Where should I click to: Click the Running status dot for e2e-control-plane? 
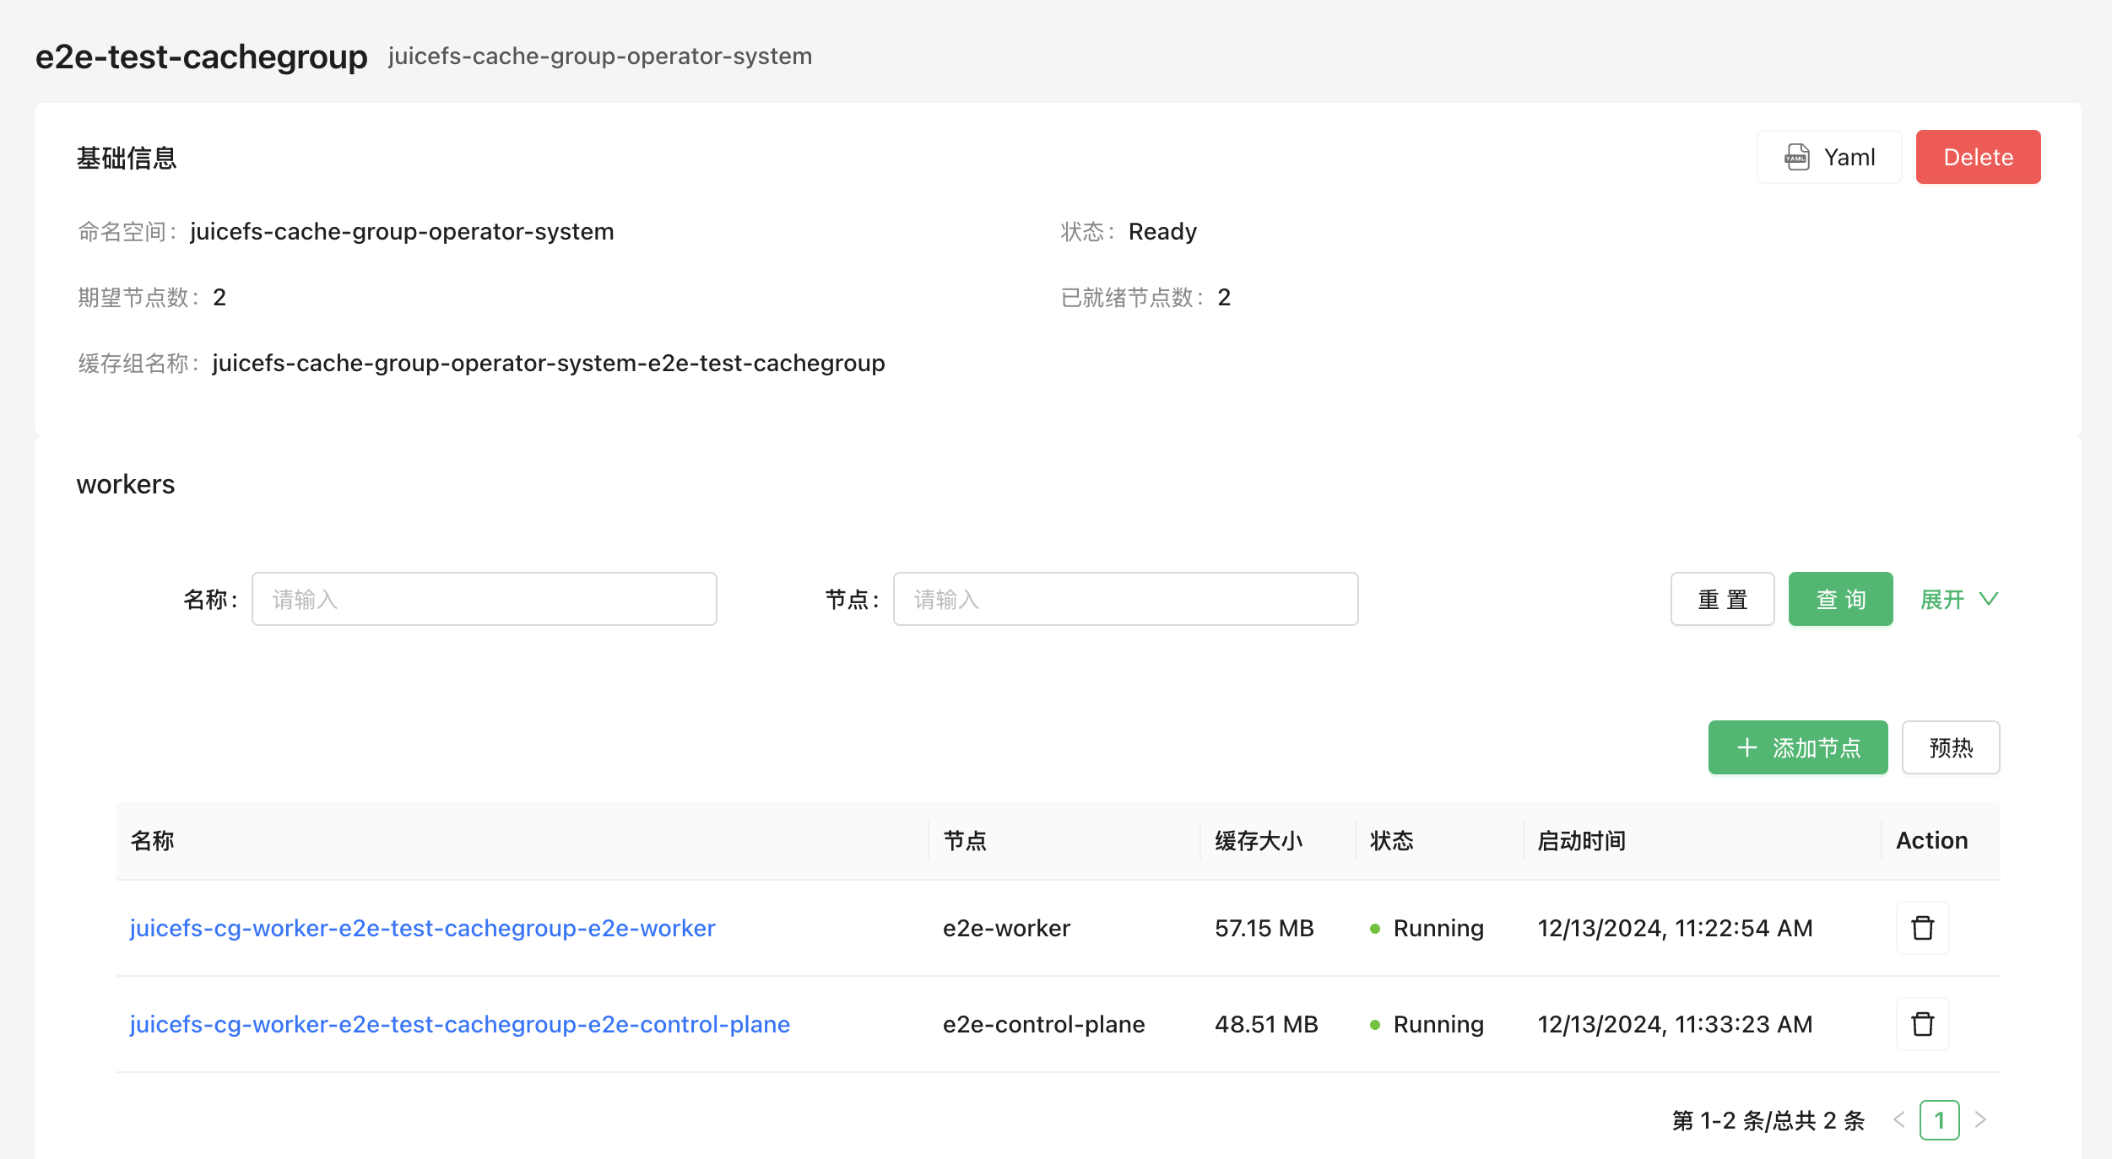click(x=1377, y=1024)
